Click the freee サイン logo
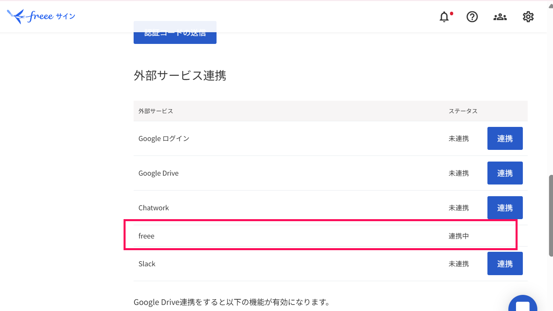The width and height of the screenshot is (553, 311). pos(41,17)
